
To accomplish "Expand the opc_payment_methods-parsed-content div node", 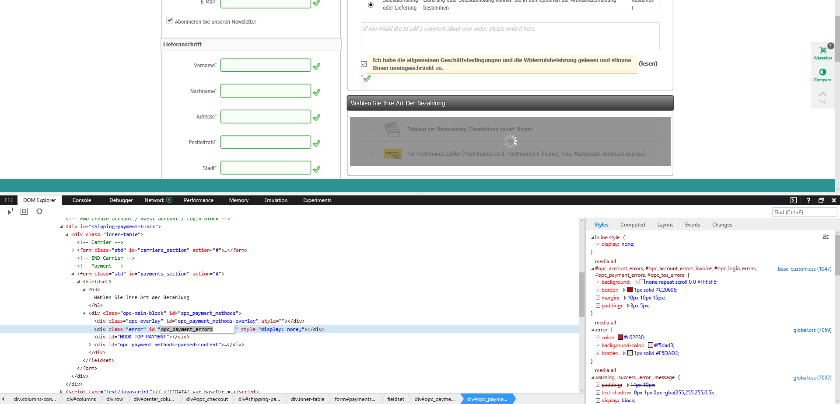I will pyautogui.click(x=90, y=345).
